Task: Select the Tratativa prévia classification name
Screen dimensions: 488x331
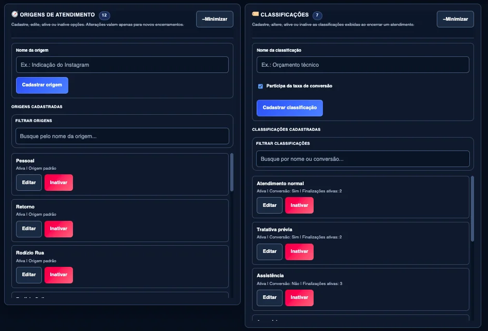Action: [x=274, y=230]
